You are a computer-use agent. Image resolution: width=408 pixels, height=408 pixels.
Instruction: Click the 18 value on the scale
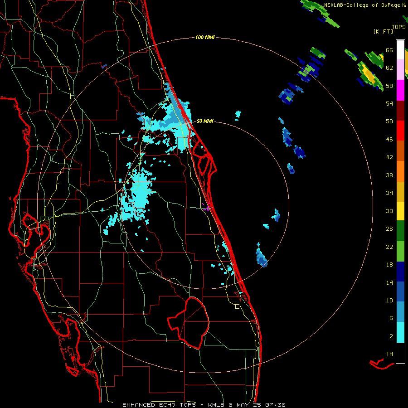[x=389, y=265]
